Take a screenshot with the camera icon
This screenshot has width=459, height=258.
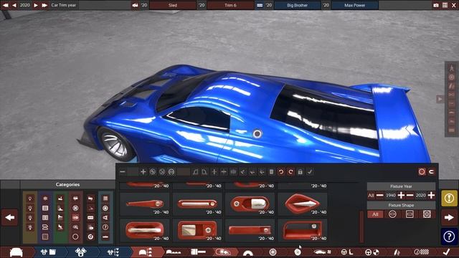[436, 5]
